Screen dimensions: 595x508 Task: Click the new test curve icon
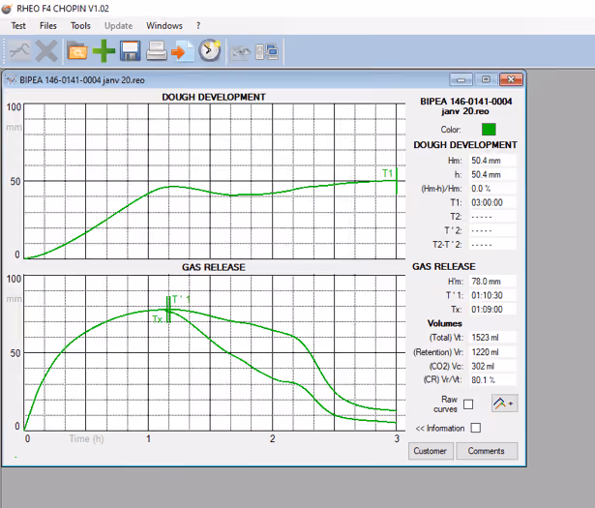[x=19, y=50]
